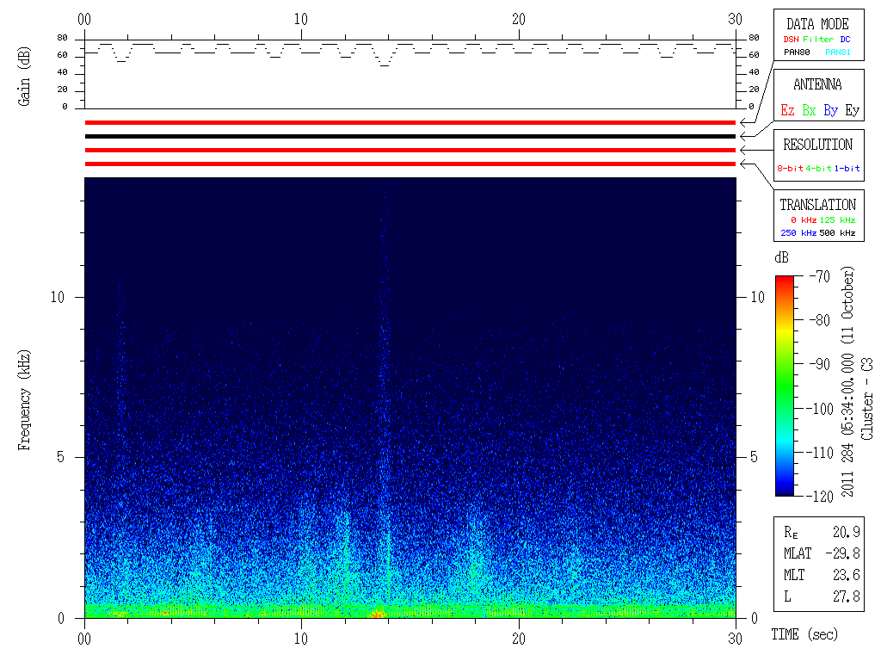Click the -90 colorbar tick label
The width and height of the screenshot is (881, 661).
[x=819, y=364]
